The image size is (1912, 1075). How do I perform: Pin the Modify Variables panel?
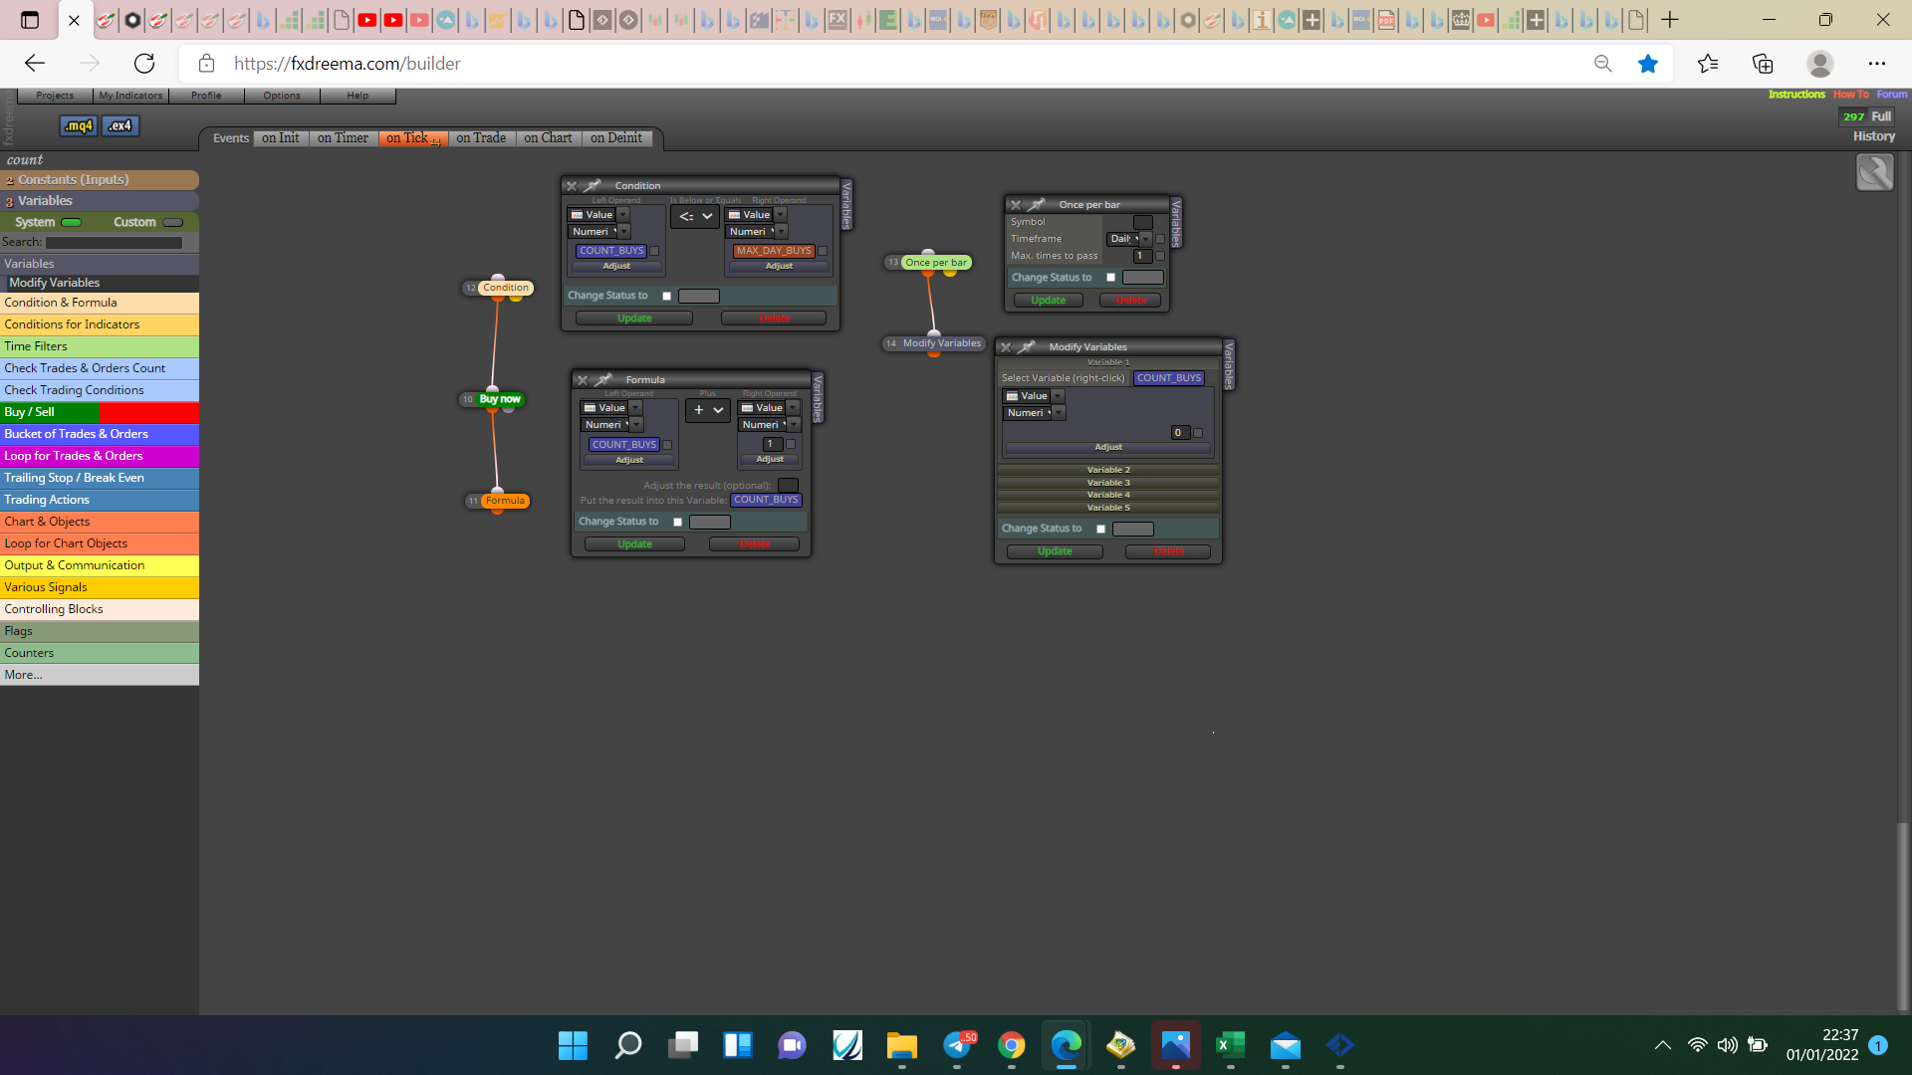pyautogui.click(x=1027, y=347)
